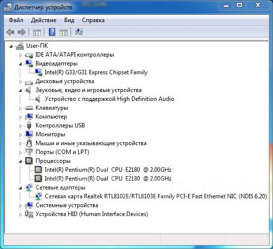The height and width of the screenshot is (249, 273).
Task: Collapse the Процессоры category
Action: coord(20,161)
